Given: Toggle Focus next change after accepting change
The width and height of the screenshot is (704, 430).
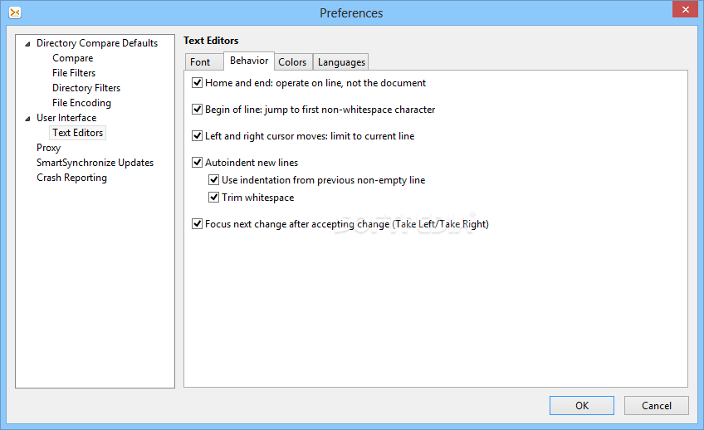Looking at the screenshot, I should tap(197, 223).
